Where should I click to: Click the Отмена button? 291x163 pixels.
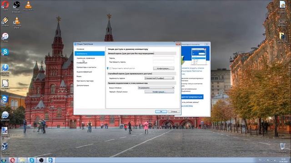[x=174, y=111]
